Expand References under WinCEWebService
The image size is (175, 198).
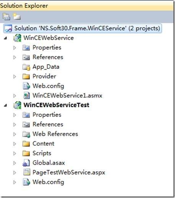coord(15,57)
